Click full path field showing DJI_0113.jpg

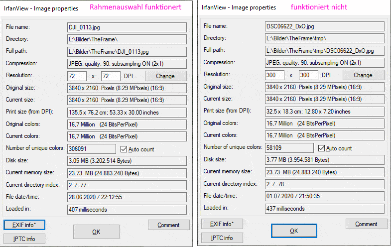tap(127, 51)
